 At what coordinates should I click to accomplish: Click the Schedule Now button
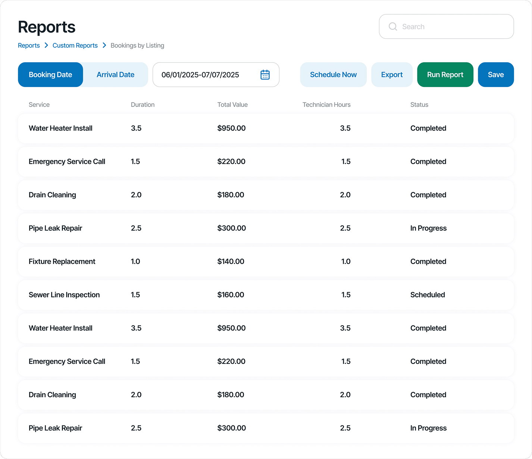pos(333,75)
